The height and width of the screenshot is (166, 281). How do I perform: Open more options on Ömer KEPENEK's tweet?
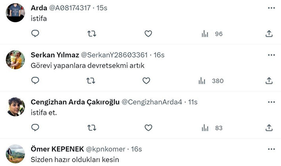(271, 149)
